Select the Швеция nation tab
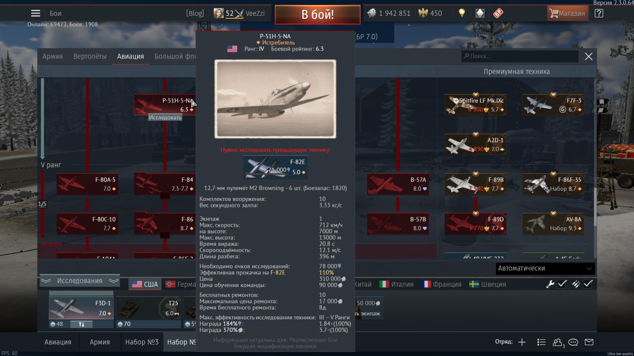This screenshot has height=356, width=634. tap(487, 284)
